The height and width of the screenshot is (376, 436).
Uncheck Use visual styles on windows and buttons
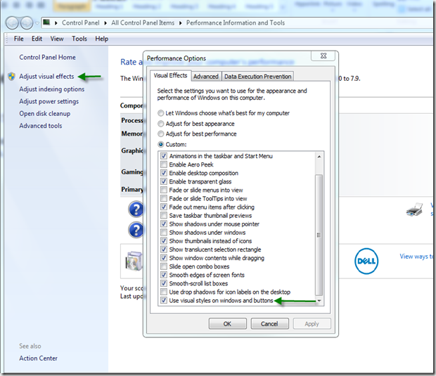pos(164,300)
